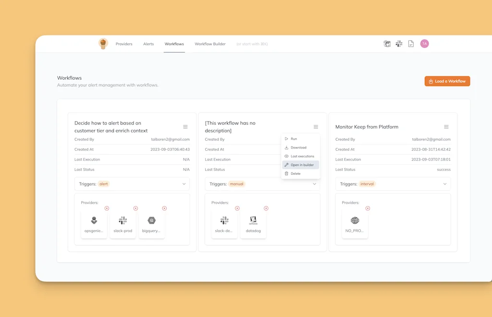Click the Load a Workflow button
Image resolution: width=492 pixels, height=317 pixels.
pyautogui.click(x=447, y=81)
